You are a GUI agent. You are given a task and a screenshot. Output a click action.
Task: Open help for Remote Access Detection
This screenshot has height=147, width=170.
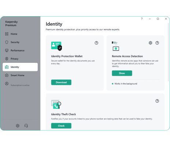(x=157, y=43)
